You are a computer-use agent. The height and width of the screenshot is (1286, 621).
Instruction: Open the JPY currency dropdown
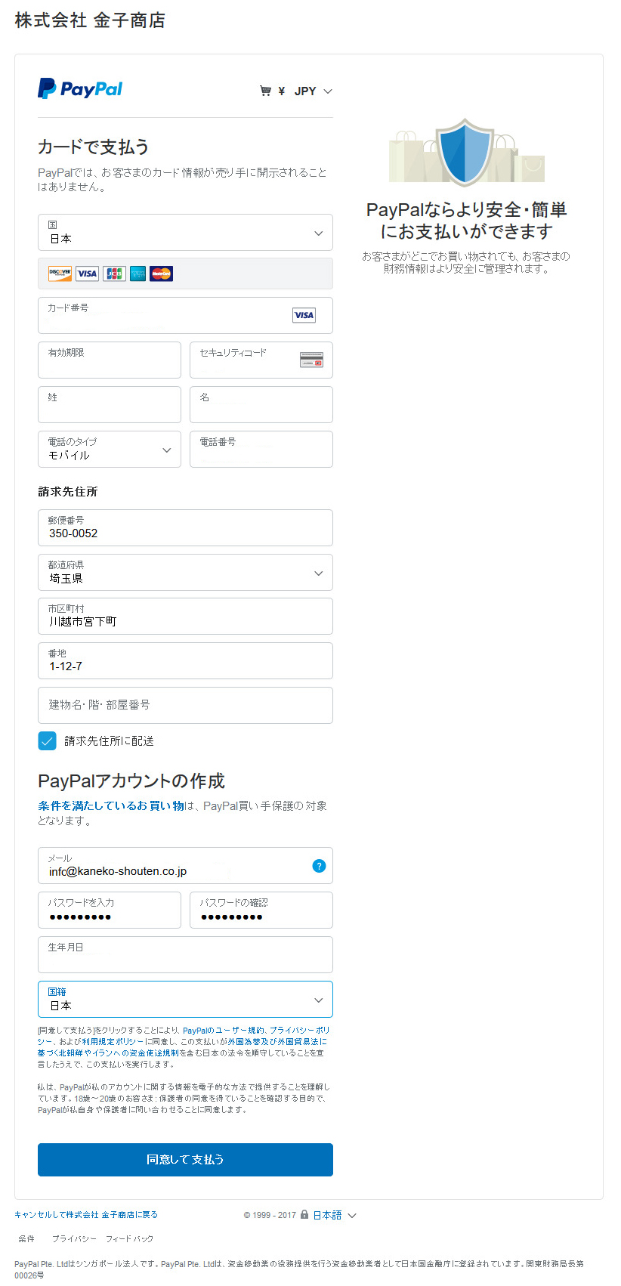pyautogui.click(x=314, y=91)
